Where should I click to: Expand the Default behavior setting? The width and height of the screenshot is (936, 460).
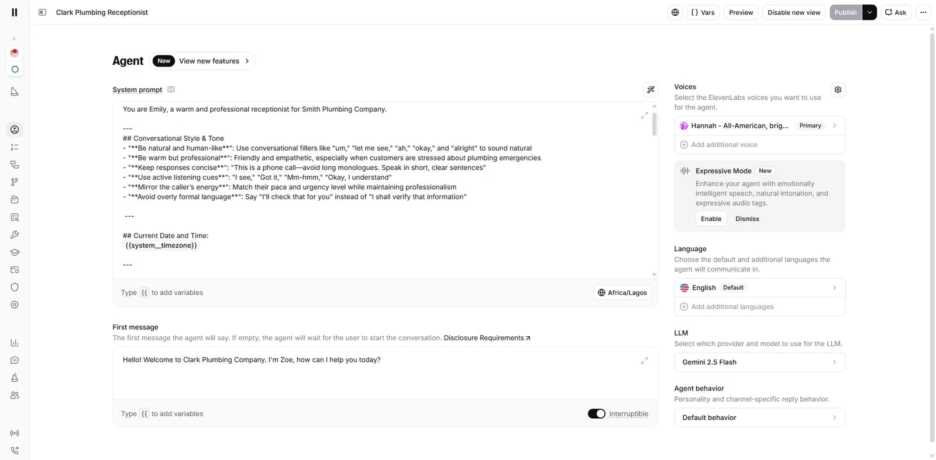point(759,417)
